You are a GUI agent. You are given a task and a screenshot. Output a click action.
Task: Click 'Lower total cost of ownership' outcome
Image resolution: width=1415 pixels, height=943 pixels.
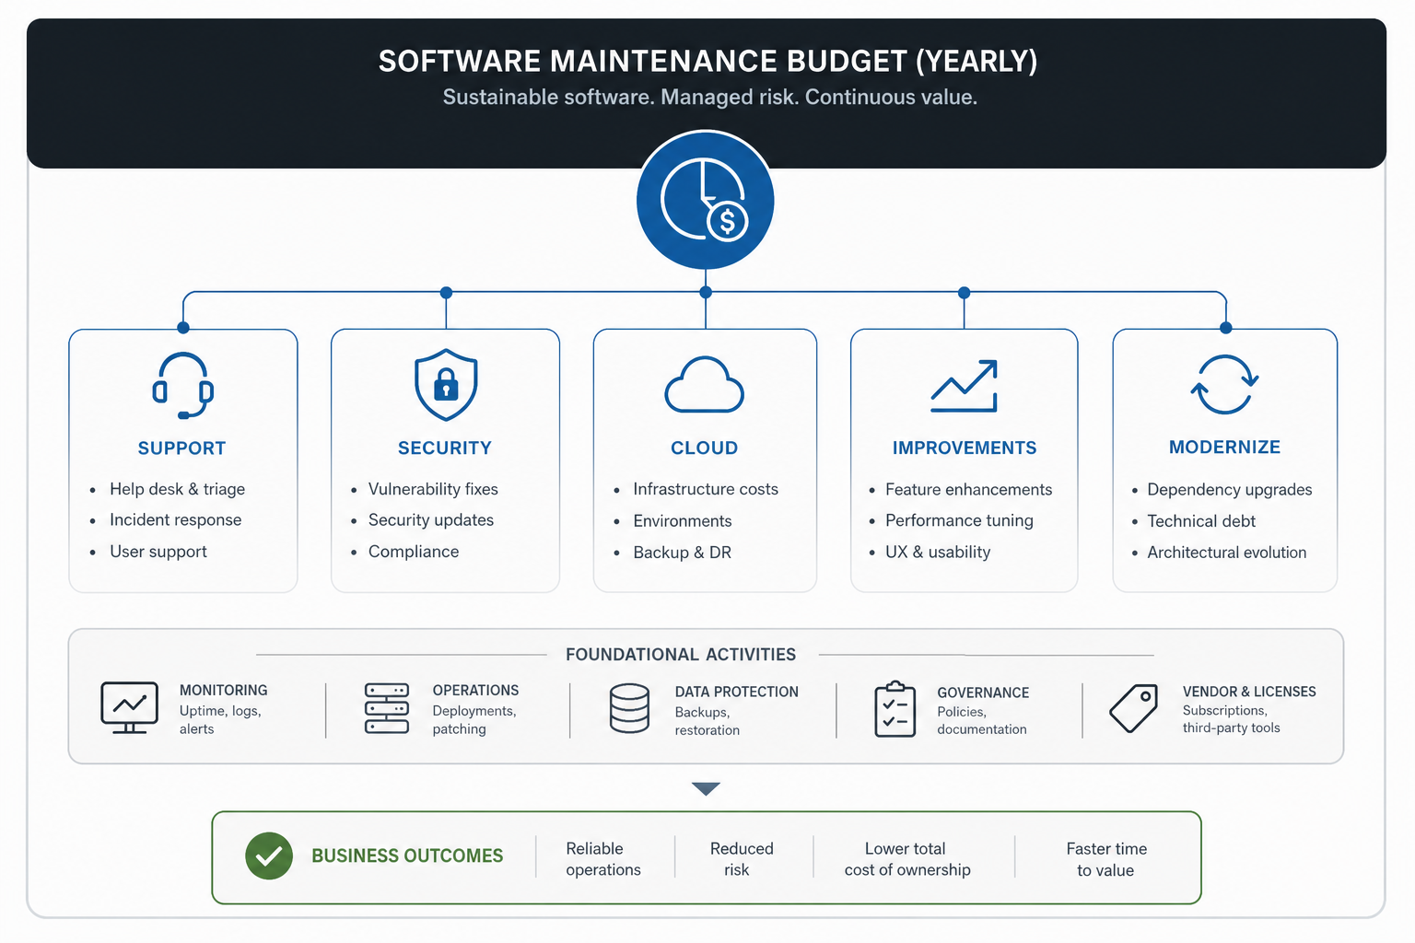click(x=907, y=859)
